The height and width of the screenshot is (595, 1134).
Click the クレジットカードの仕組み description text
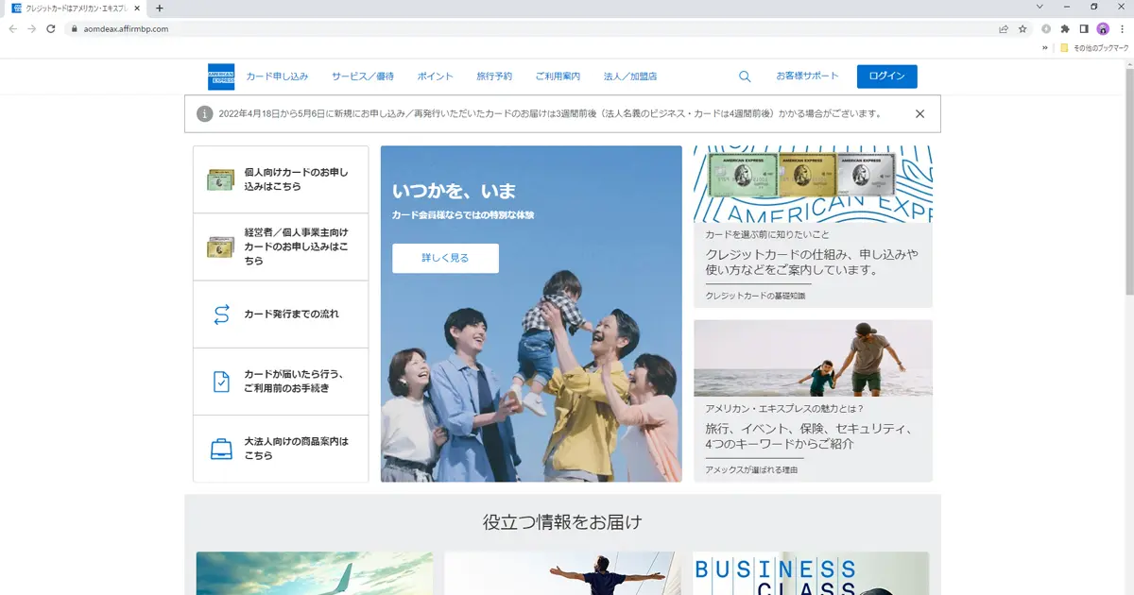pyautogui.click(x=811, y=262)
